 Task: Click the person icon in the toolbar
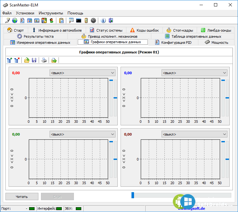point(52,20)
